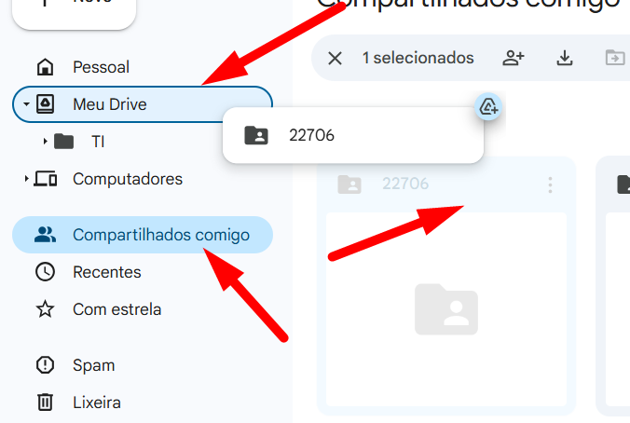Click the 22706 shared folder thumbnail preview

[445, 309]
